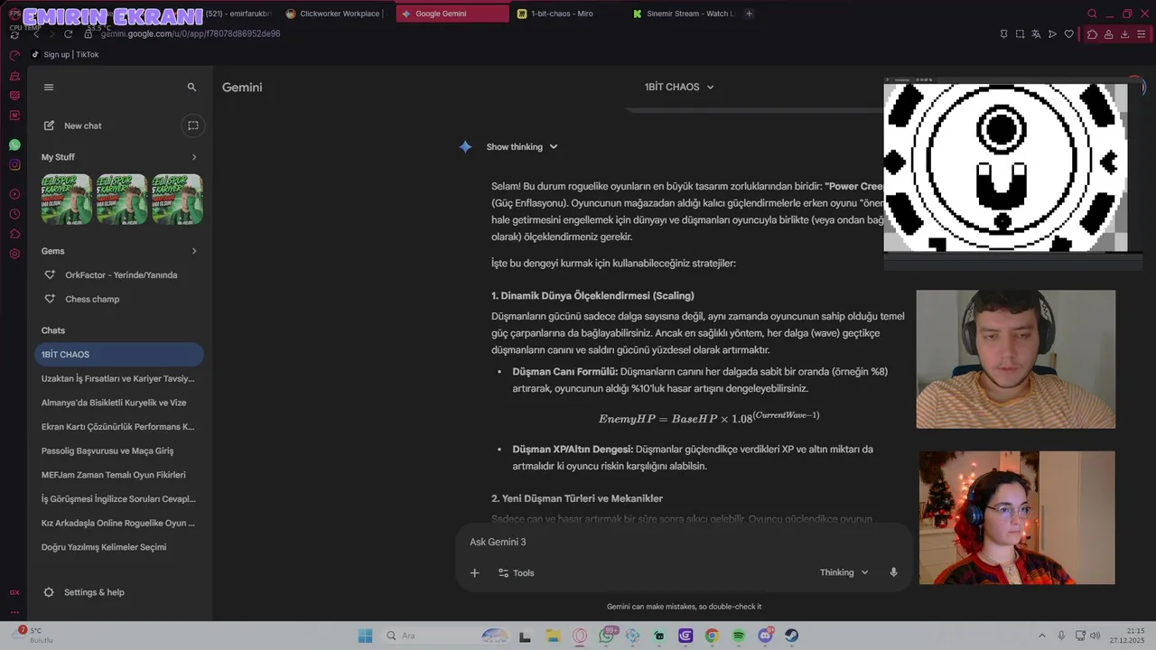Open the browser easy setup menu icon
Screen dimensions: 1156x650
coord(1142,34)
